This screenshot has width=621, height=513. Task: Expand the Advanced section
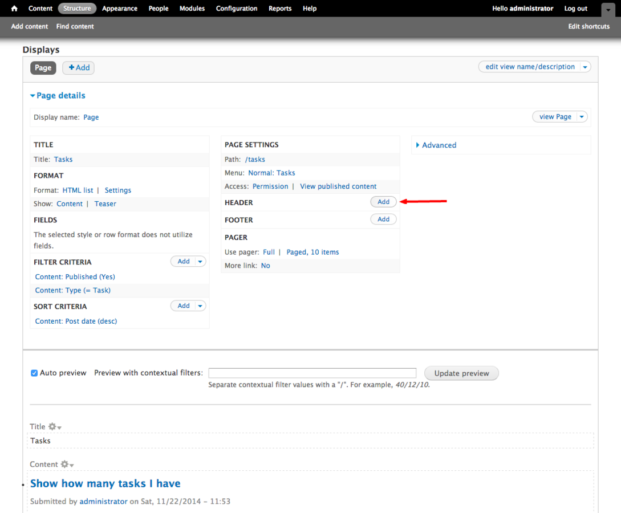pyautogui.click(x=436, y=145)
